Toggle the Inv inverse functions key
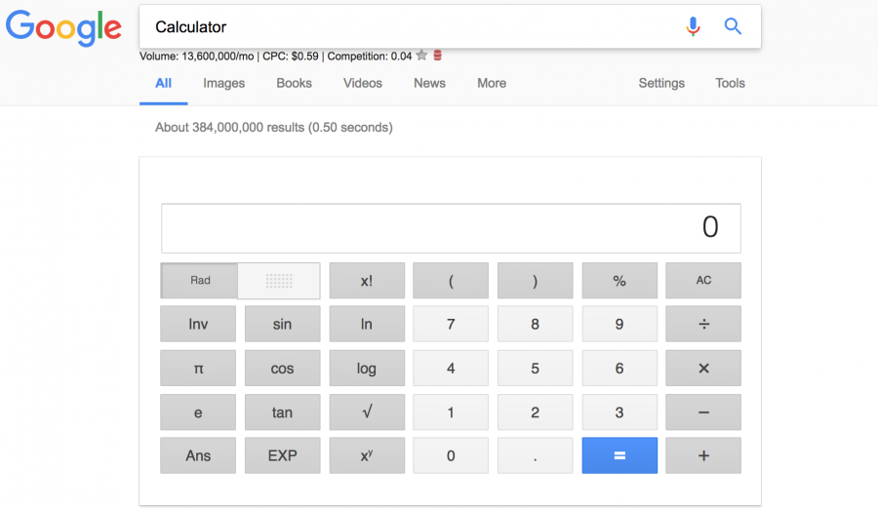878x508 pixels. (198, 325)
